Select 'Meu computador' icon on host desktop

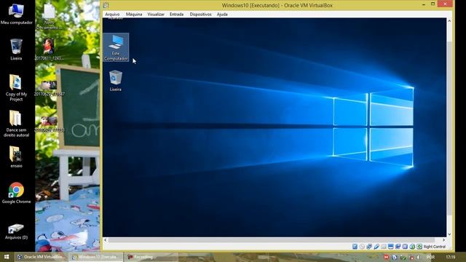click(16, 14)
